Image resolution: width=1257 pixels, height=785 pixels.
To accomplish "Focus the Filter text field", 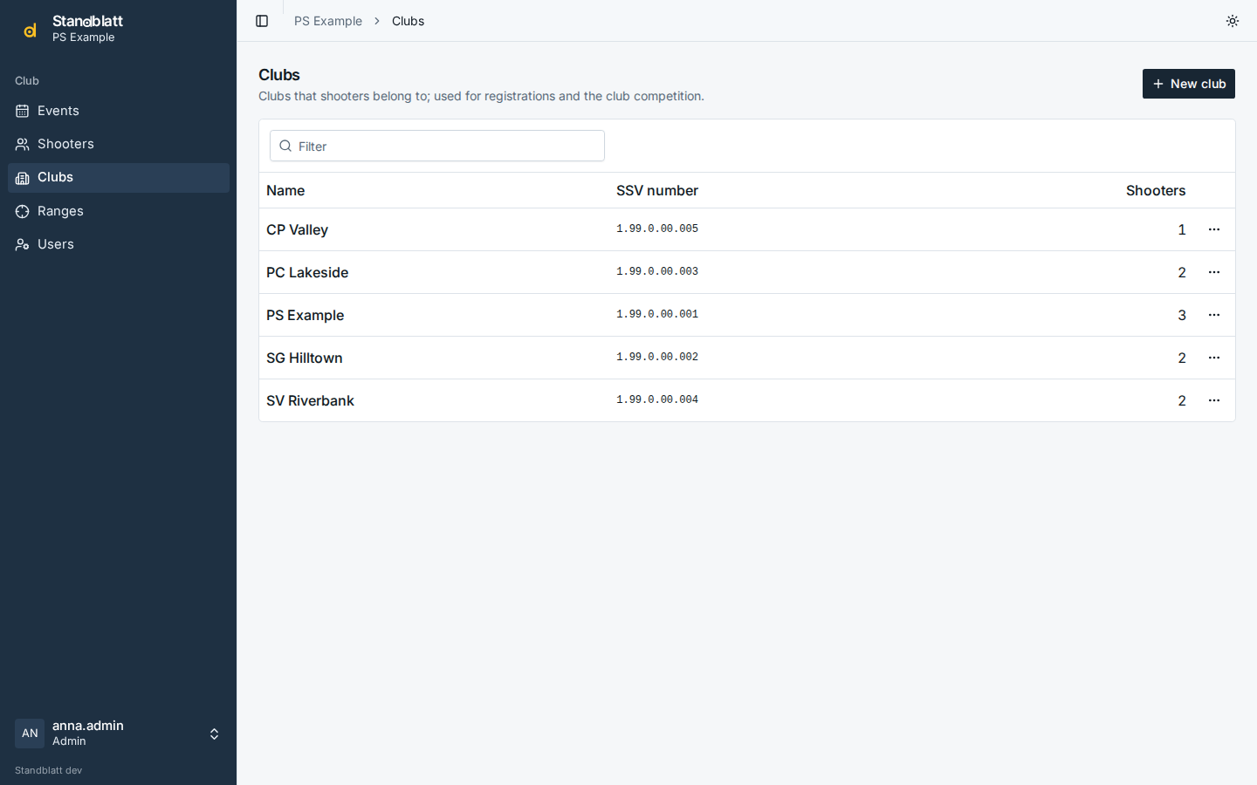I will 437,146.
